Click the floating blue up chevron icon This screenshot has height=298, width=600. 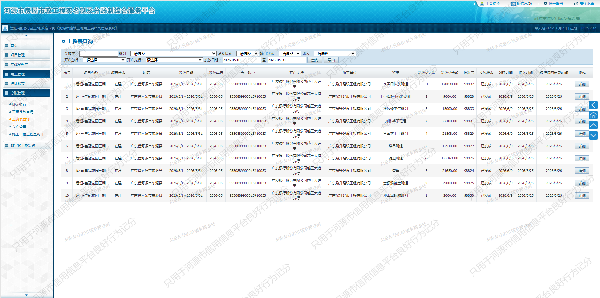pos(593,125)
